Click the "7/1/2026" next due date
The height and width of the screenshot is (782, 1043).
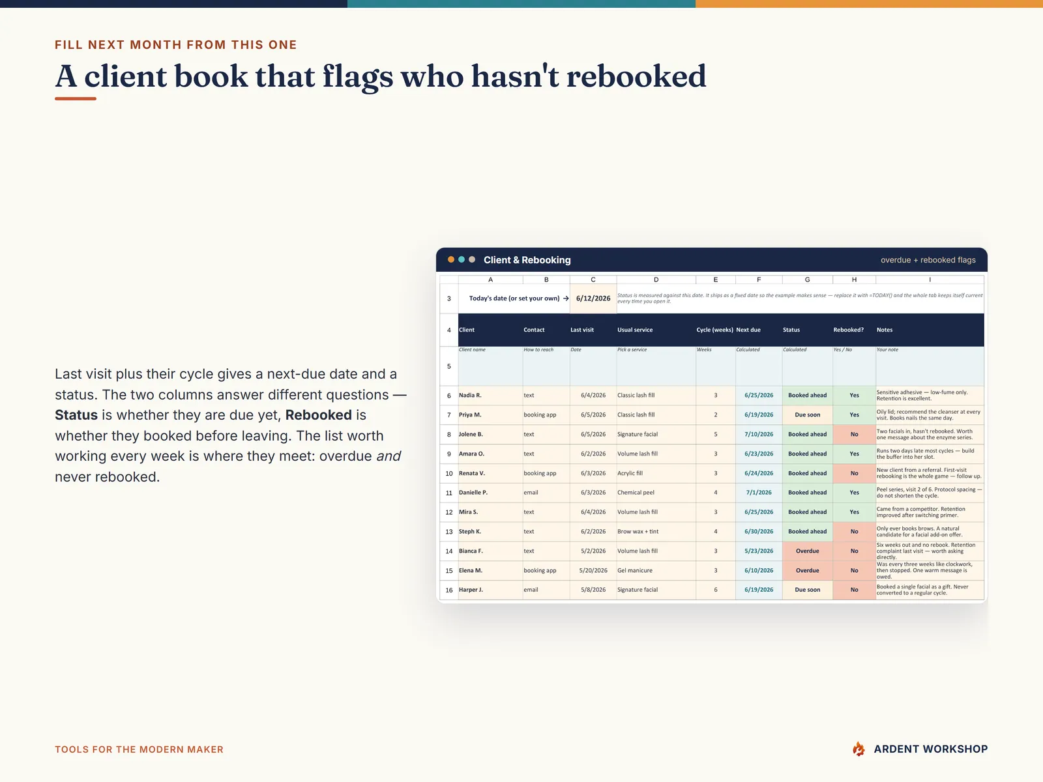759,493
